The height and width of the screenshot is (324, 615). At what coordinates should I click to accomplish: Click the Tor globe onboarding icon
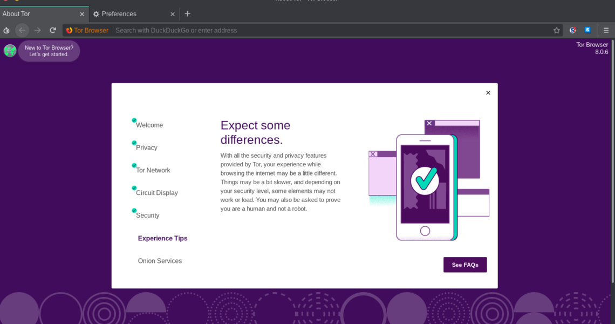pyautogui.click(x=10, y=51)
